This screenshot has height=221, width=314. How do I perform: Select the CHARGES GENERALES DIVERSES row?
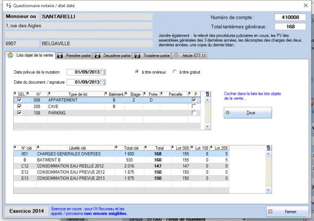[121, 154]
